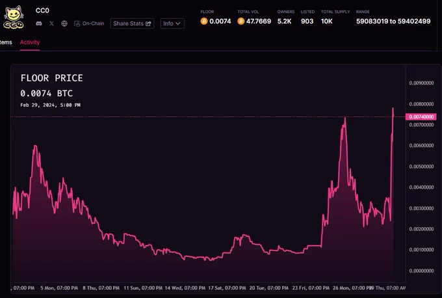442x298 pixels.
Task: Open the Discord link icon
Action: pyautogui.click(x=39, y=23)
